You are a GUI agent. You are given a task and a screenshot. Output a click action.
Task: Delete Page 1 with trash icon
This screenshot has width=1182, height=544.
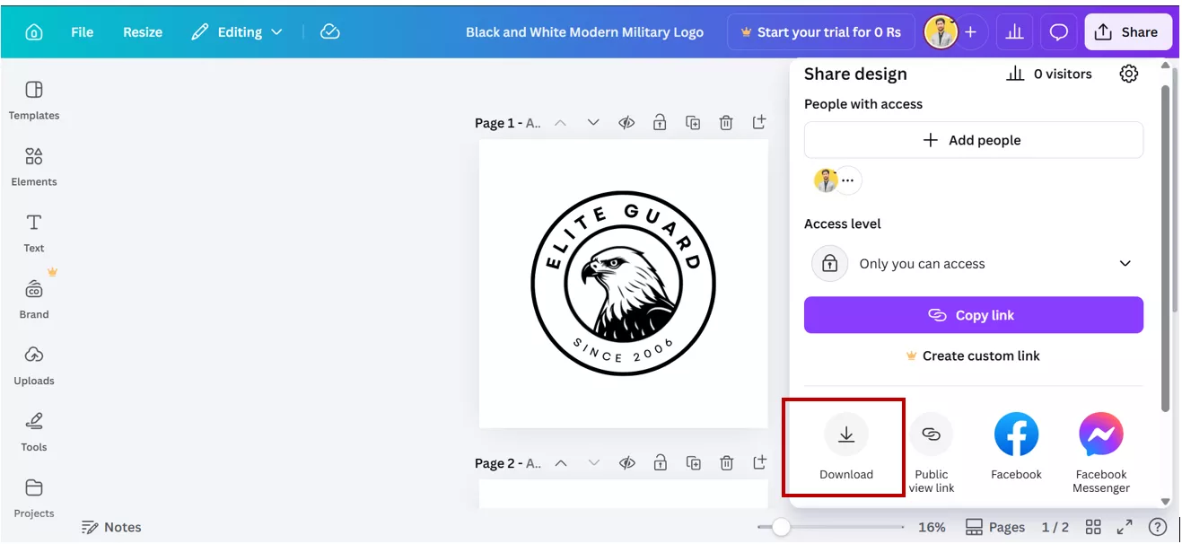726,122
